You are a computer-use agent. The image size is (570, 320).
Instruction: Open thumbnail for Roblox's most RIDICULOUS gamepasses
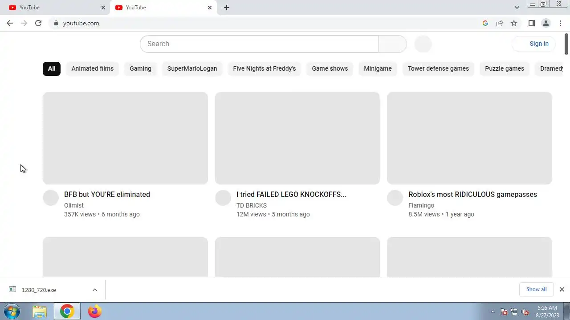(469, 138)
